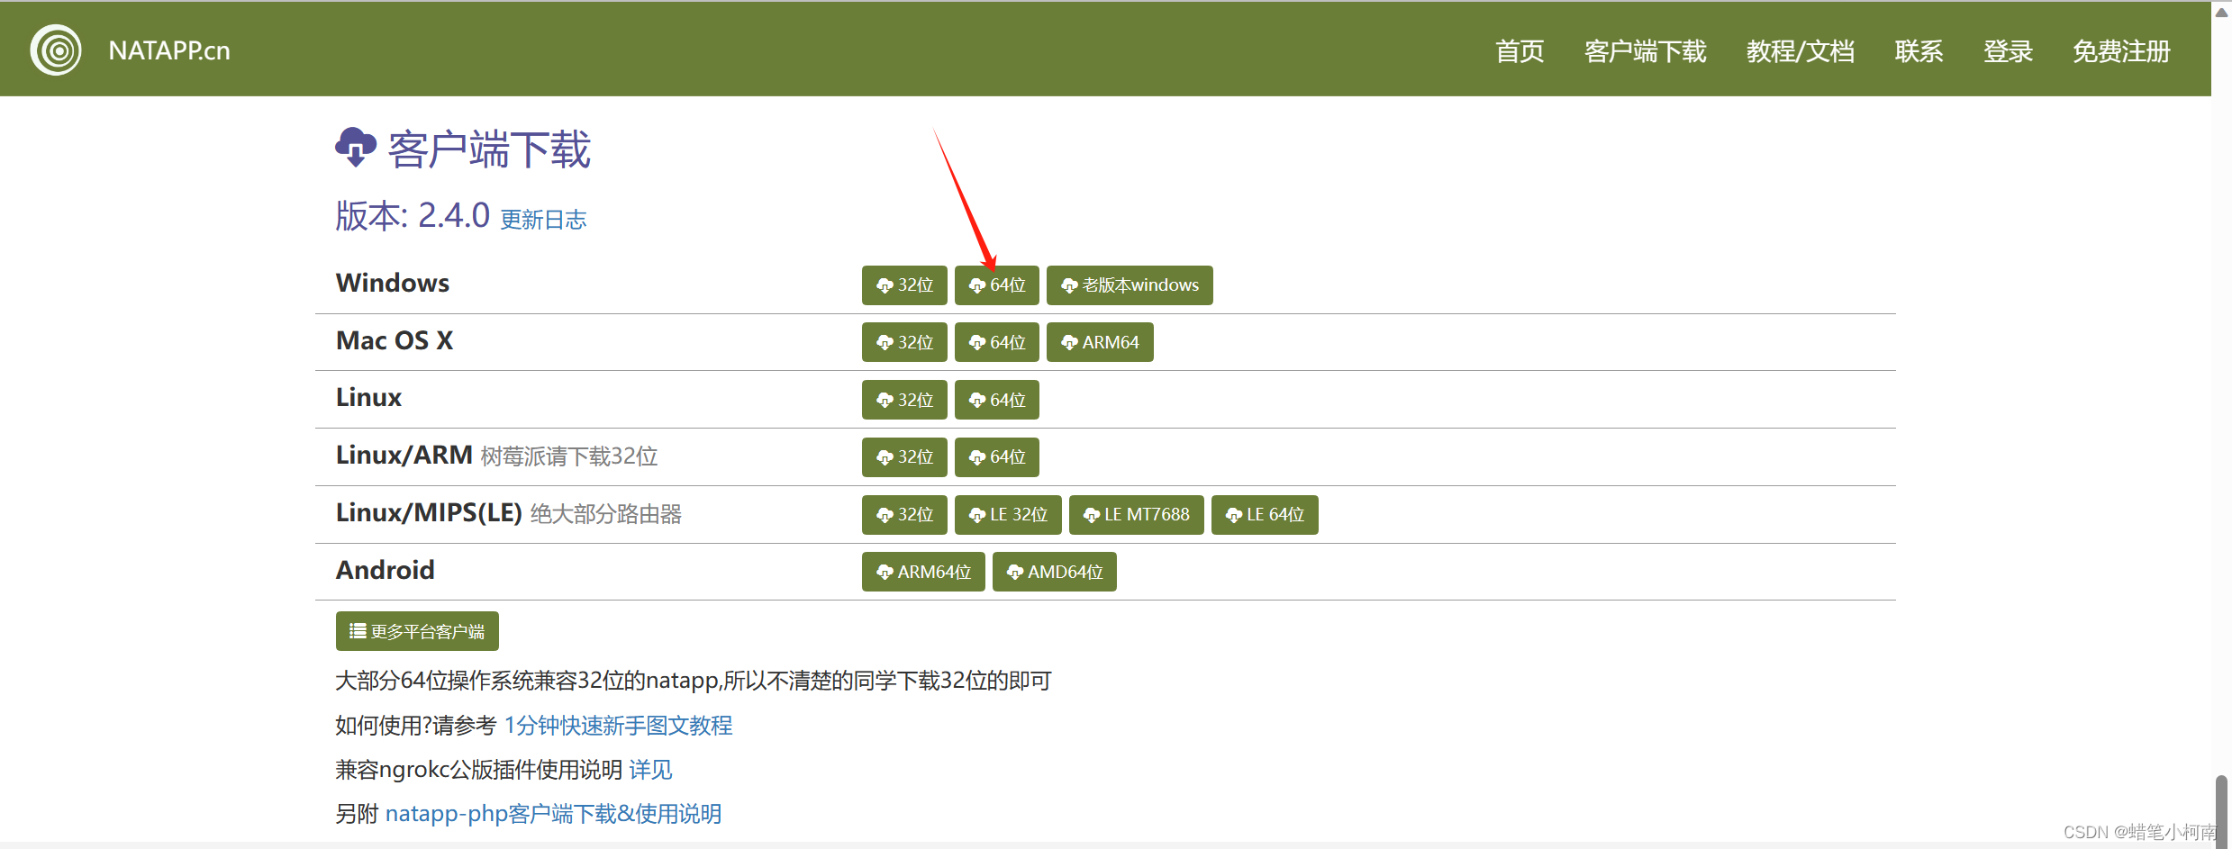The height and width of the screenshot is (849, 2232).
Task: Select 联系 in top navigation
Action: click(1919, 51)
